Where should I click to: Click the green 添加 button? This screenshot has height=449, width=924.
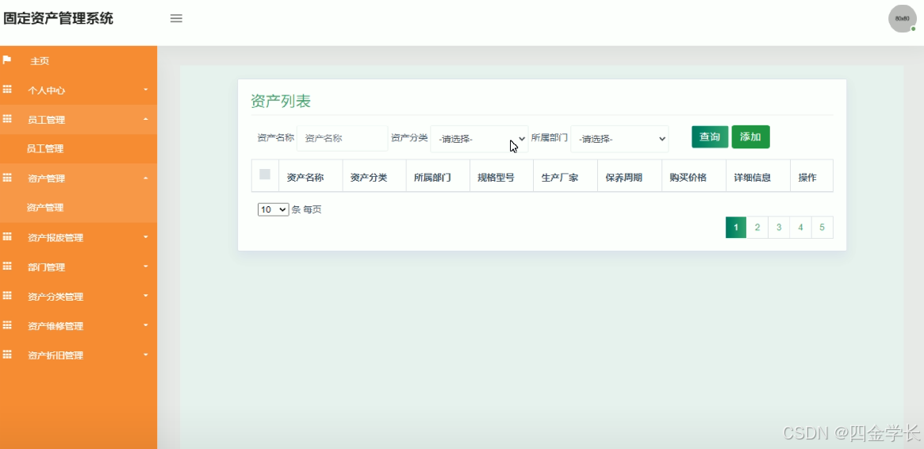[751, 136]
